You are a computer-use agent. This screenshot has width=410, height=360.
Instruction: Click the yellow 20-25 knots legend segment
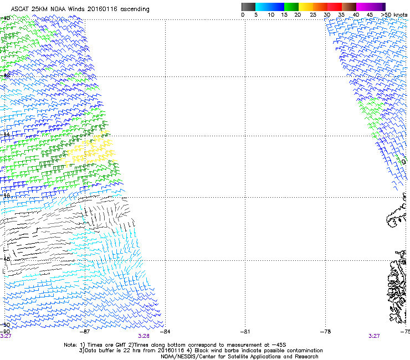[x=306, y=7]
